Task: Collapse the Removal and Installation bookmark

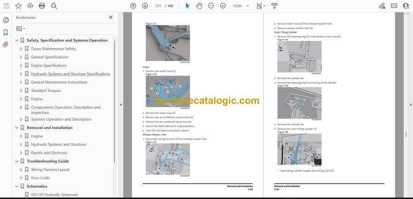Action: pyautogui.click(x=17, y=128)
